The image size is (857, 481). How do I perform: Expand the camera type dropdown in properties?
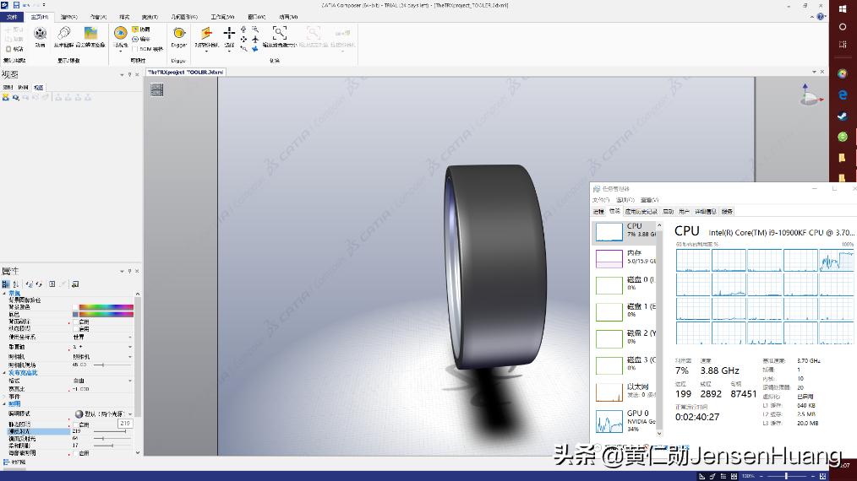129,356
